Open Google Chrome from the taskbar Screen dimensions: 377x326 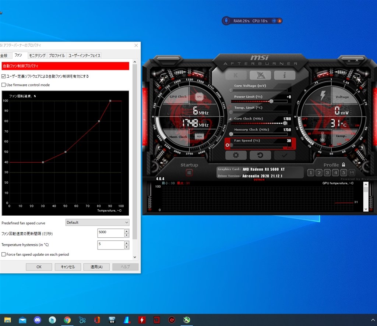pyautogui.click(x=67, y=320)
